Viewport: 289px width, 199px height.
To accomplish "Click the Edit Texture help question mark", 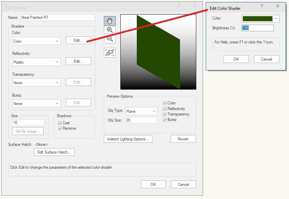I will pyautogui.click(x=179, y=6).
